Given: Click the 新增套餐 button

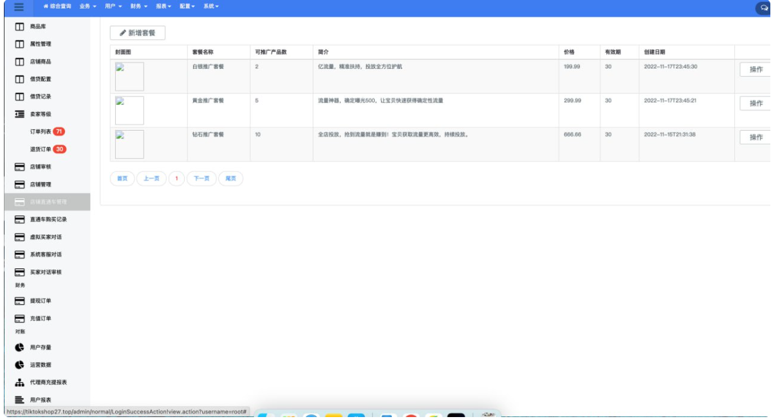Looking at the screenshot, I should click(138, 33).
